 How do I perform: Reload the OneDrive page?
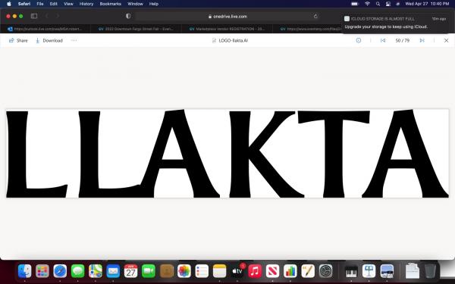(x=315, y=16)
